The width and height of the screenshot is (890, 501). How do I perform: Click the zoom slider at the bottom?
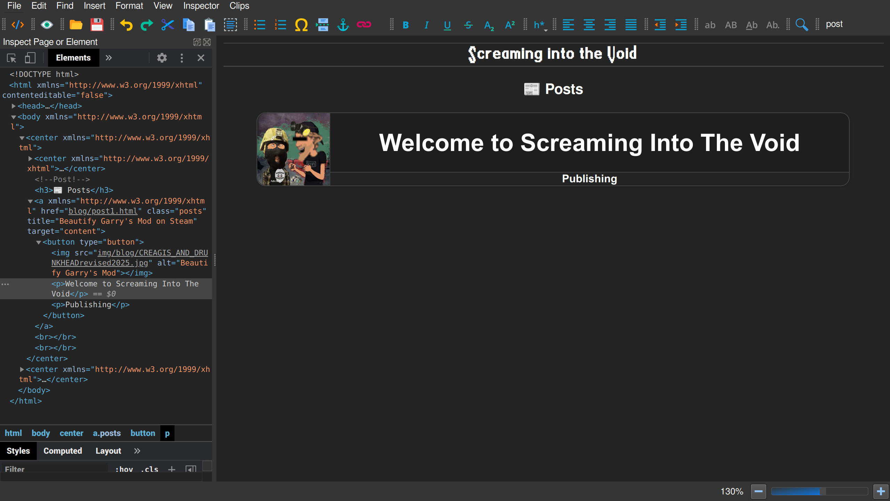pos(819,491)
